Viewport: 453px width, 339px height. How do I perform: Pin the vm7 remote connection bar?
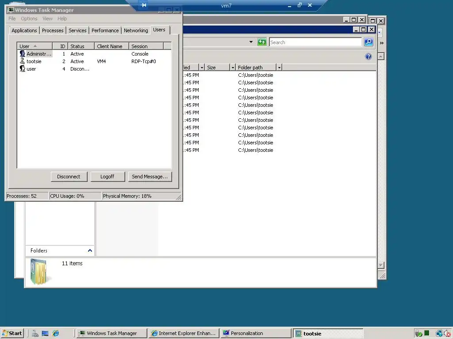pyautogui.click(x=144, y=5)
